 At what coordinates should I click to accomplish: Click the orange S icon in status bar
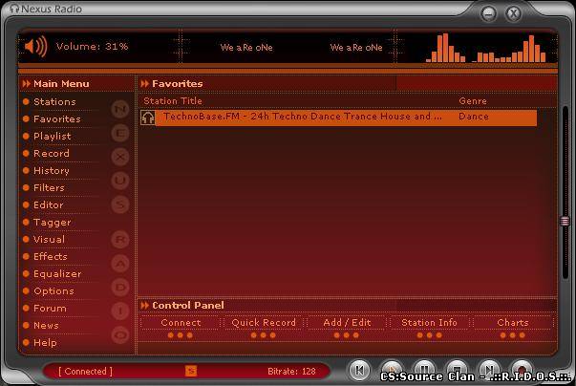click(191, 371)
